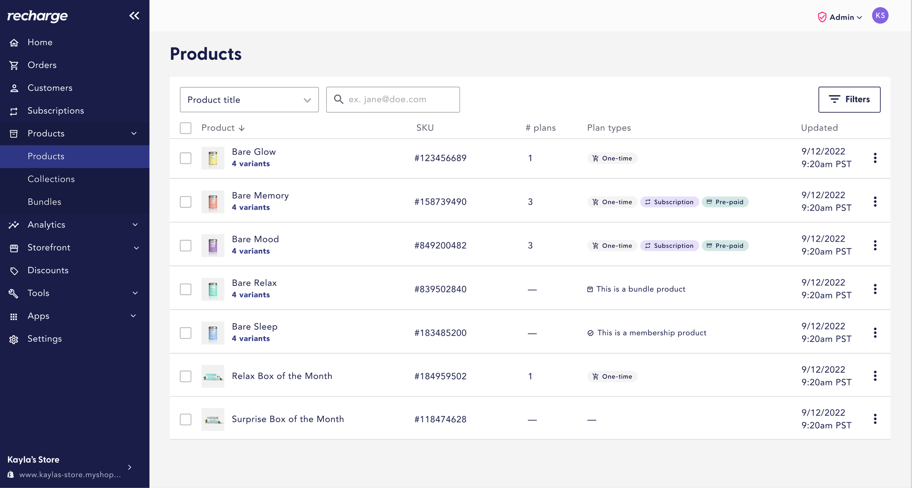Open 4 variants link under Bare Mood
Image resolution: width=912 pixels, height=488 pixels.
(x=251, y=251)
